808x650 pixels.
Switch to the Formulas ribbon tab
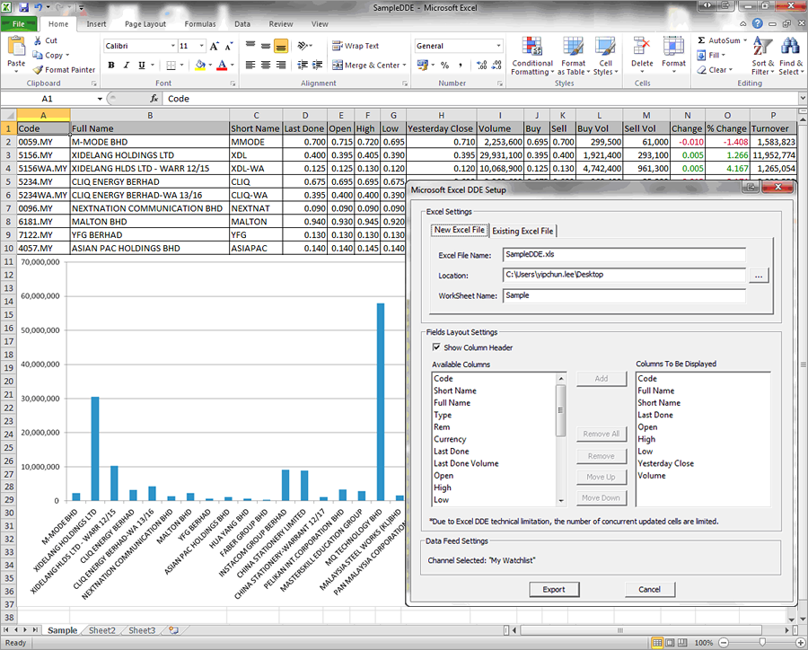pos(200,23)
